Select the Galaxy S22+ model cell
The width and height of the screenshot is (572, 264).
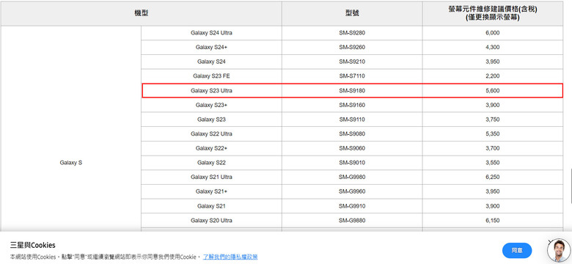(x=211, y=148)
